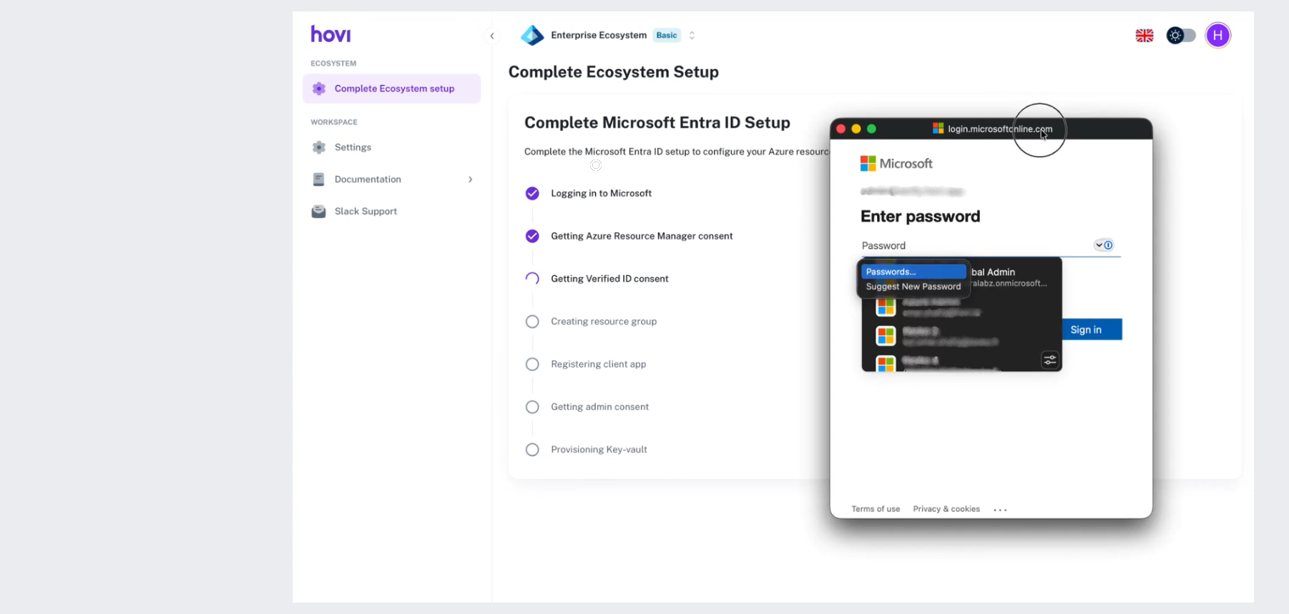Open the ecosystem switcher up-down arrows
The height and width of the screenshot is (614, 1289).
(692, 35)
